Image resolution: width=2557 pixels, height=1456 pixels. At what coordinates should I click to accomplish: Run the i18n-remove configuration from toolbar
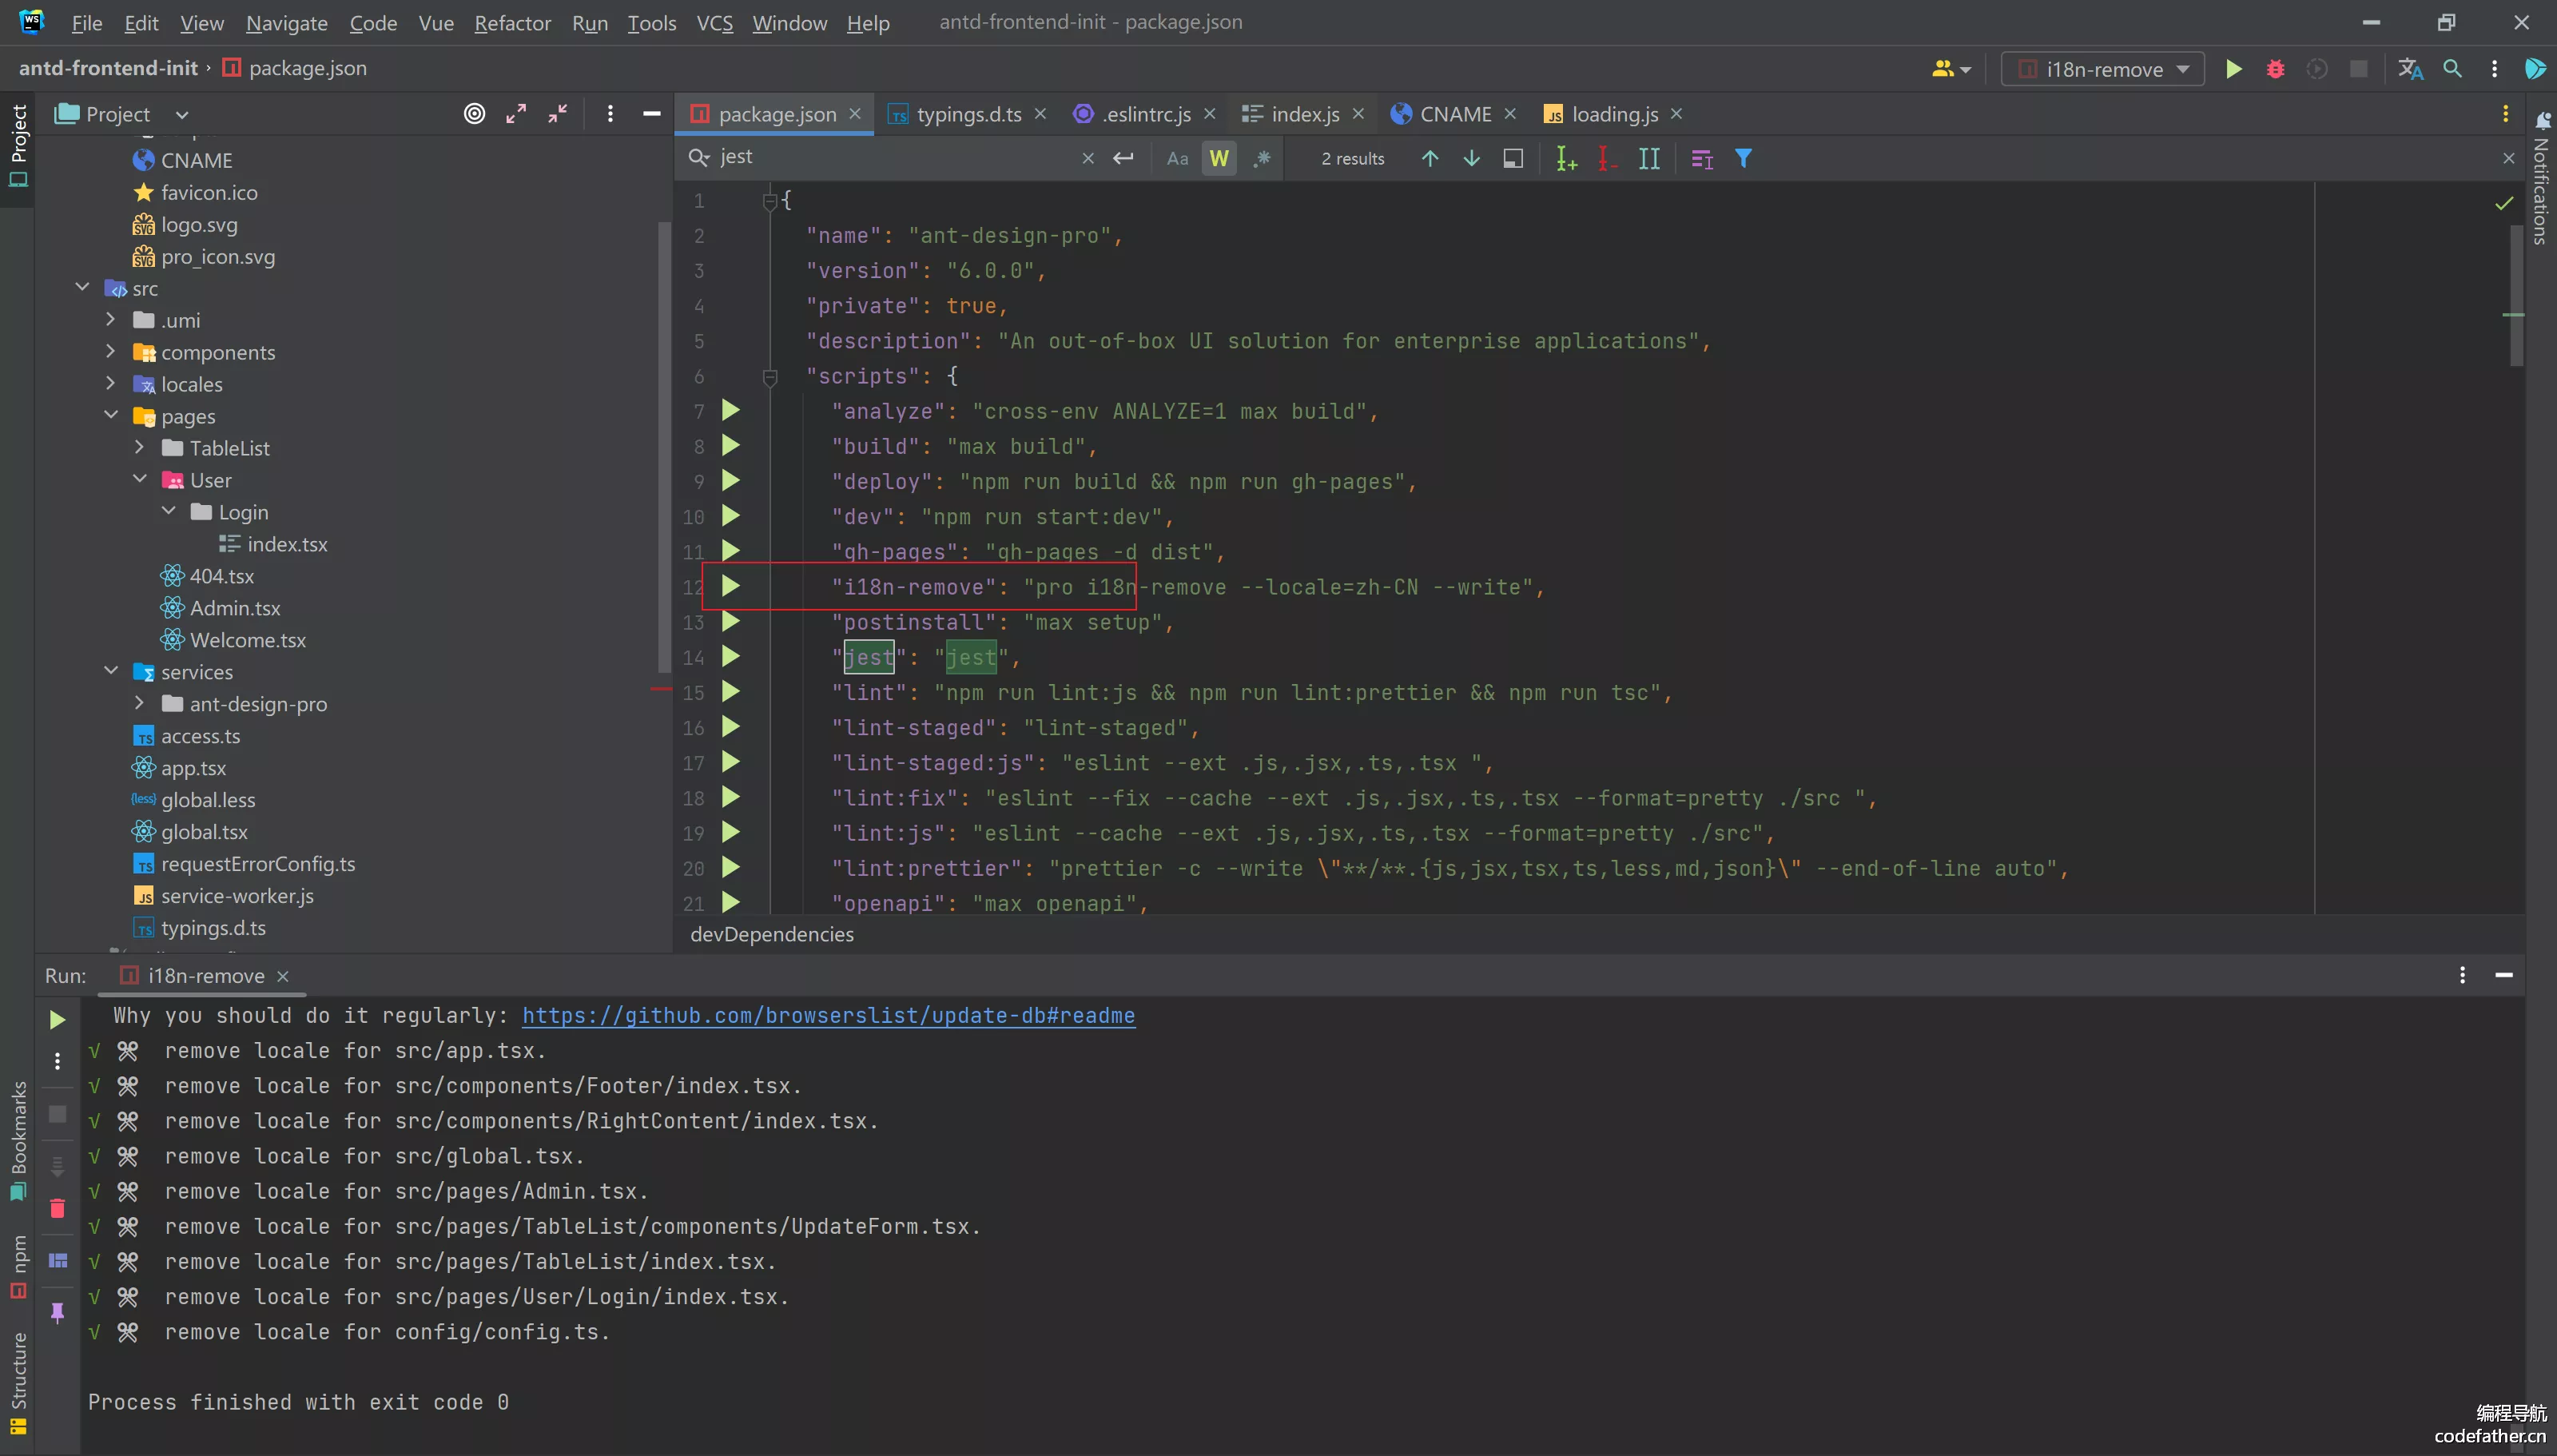pyautogui.click(x=2233, y=69)
